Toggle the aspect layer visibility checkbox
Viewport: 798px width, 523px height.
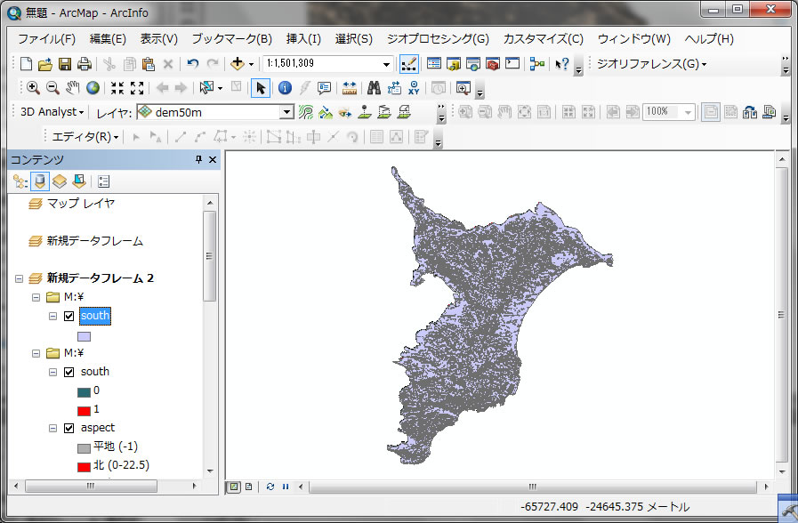pos(69,428)
